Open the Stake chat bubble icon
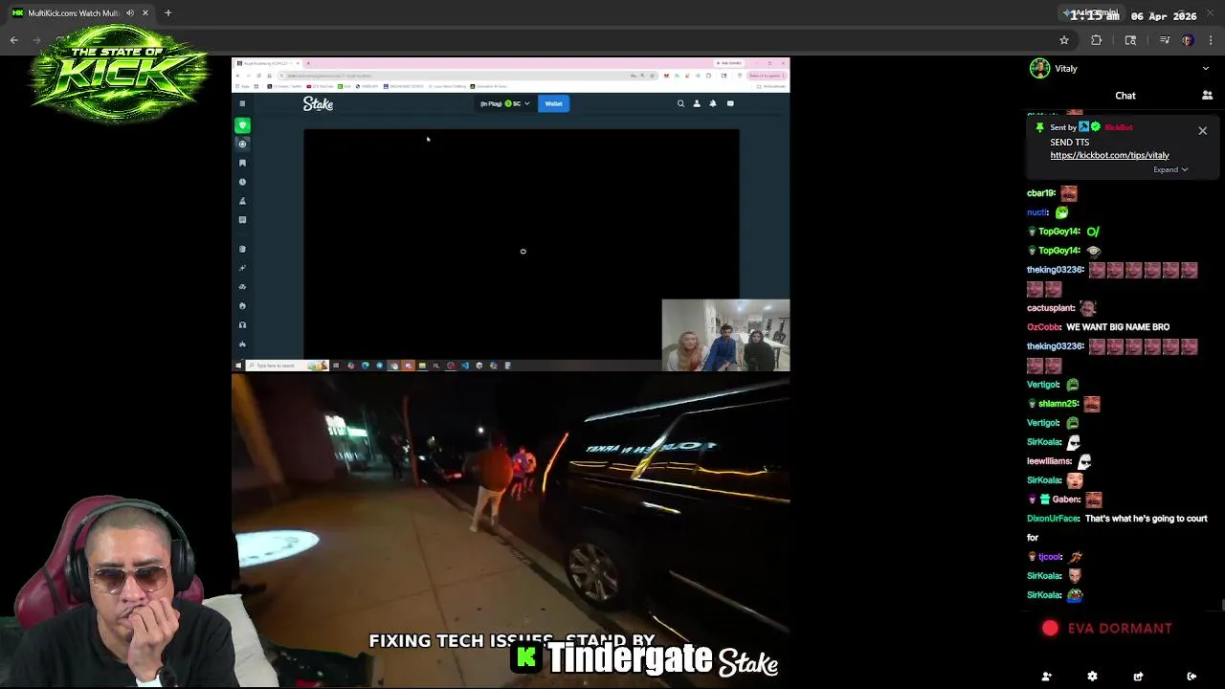This screenshot has width=1225, height=689. 730,103
